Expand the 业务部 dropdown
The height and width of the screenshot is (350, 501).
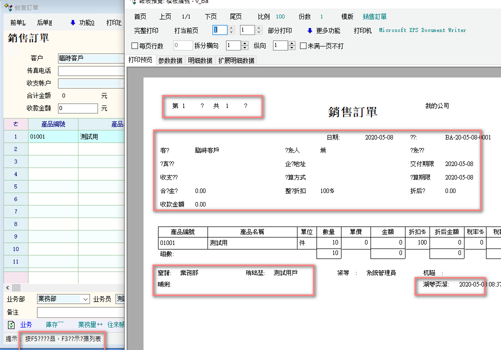point(85,299)
